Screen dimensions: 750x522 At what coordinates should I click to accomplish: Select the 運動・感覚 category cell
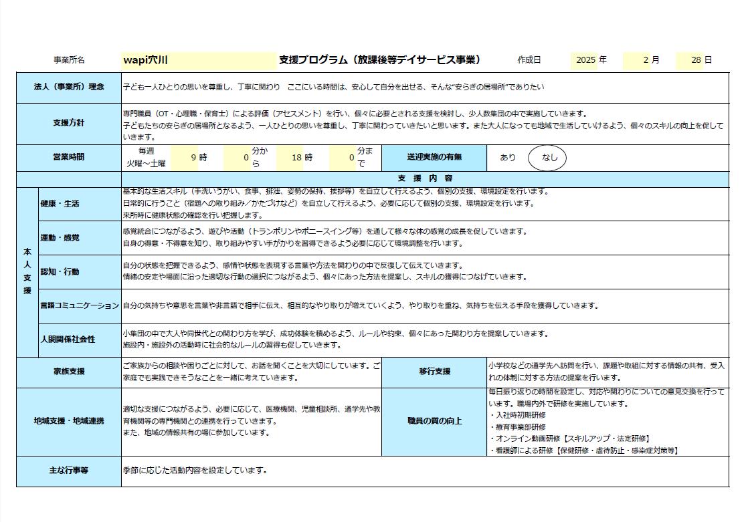60,238
